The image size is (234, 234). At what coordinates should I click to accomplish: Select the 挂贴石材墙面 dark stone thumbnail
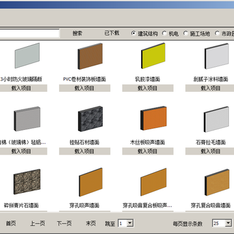pos(90,119)
